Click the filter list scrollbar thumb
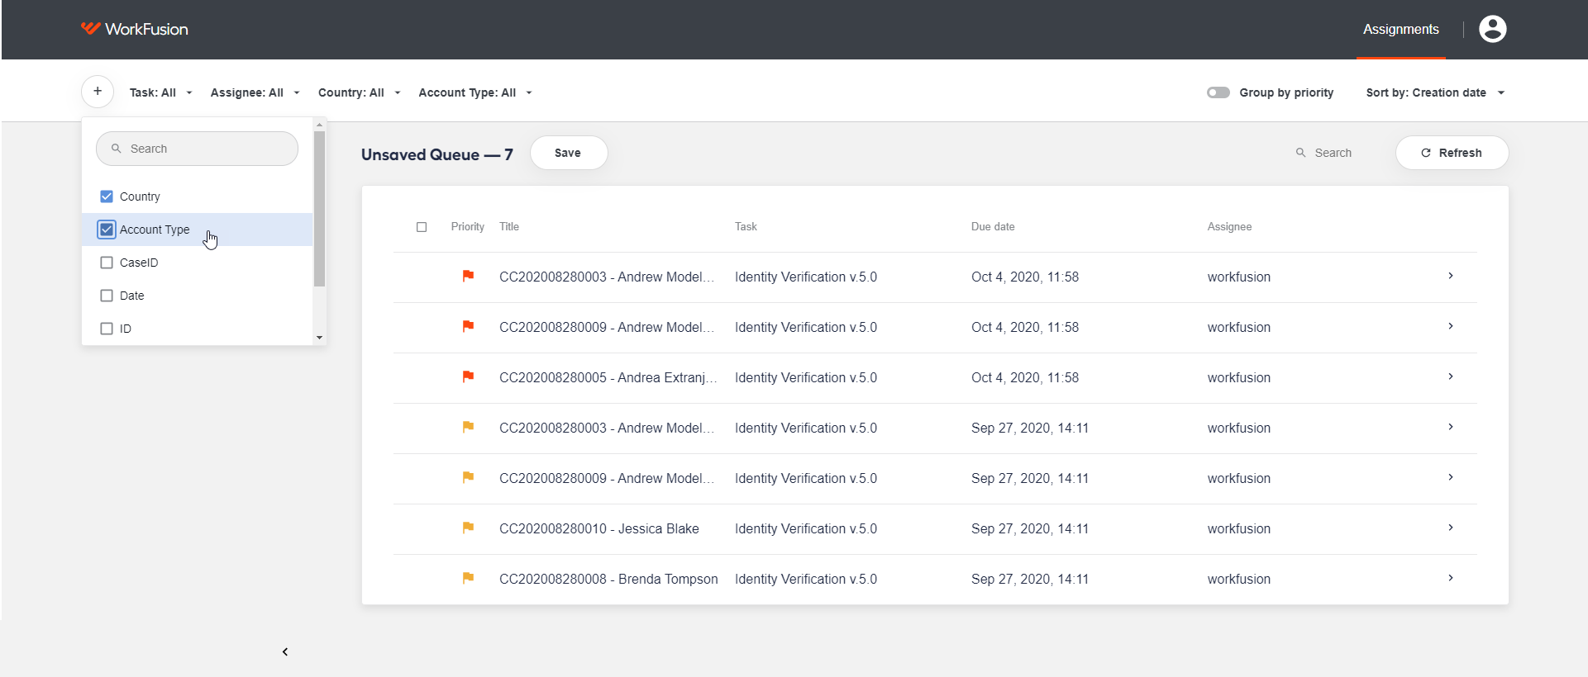 [319, 209]
